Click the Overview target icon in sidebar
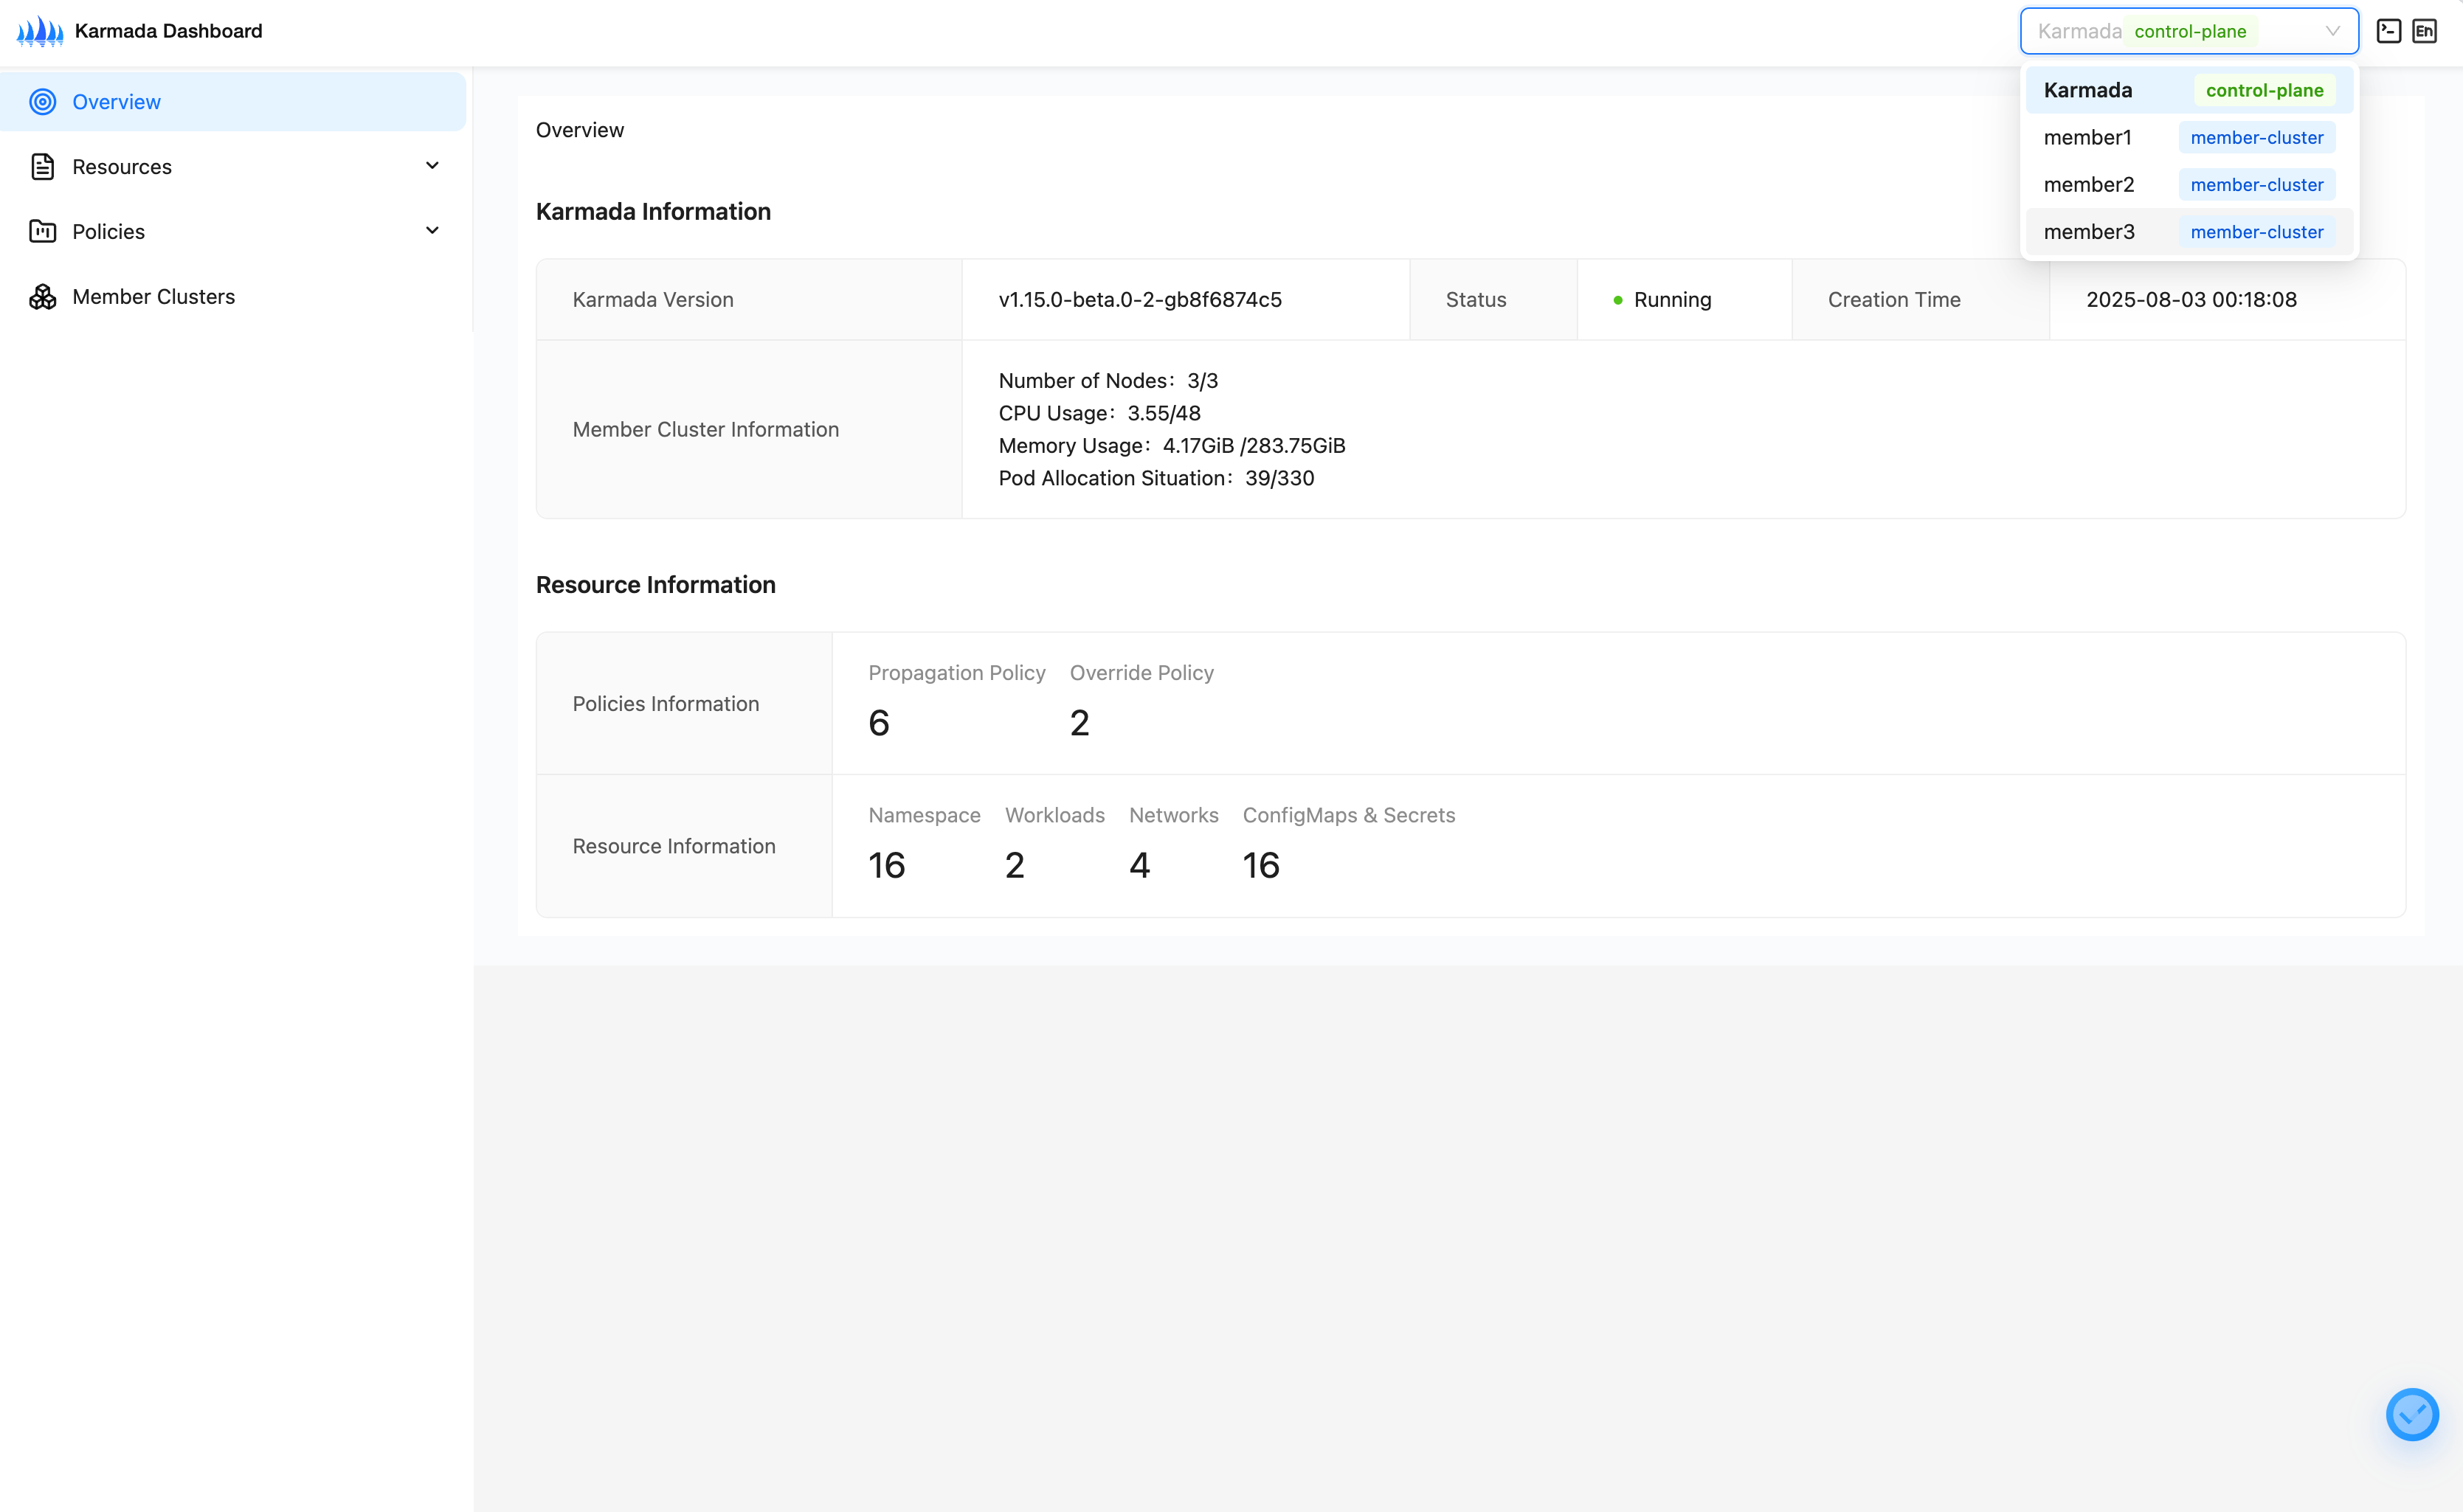This screenshot has width=2463, height=1512. (x=42, y=101)
